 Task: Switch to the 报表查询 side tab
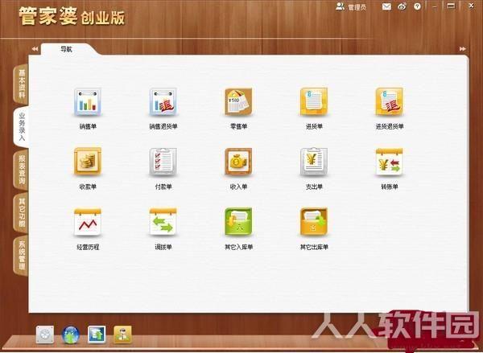pos(22,170)
